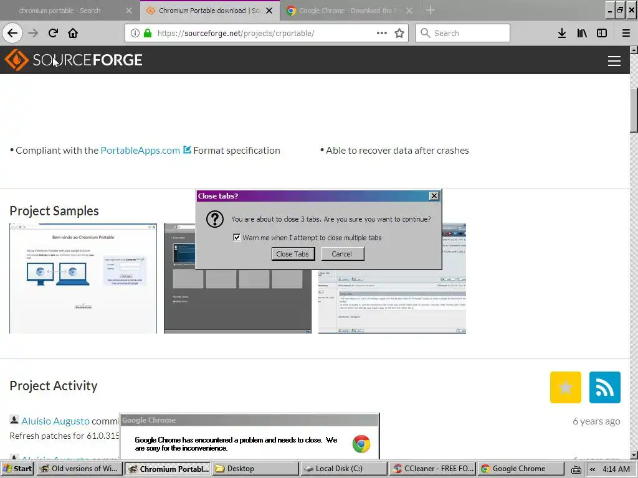
Task: Reload the page with the refresh icon
Action: point(53,33)
